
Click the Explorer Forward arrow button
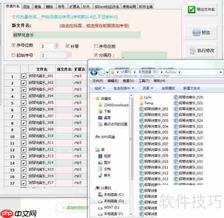(x=102, y=72)
